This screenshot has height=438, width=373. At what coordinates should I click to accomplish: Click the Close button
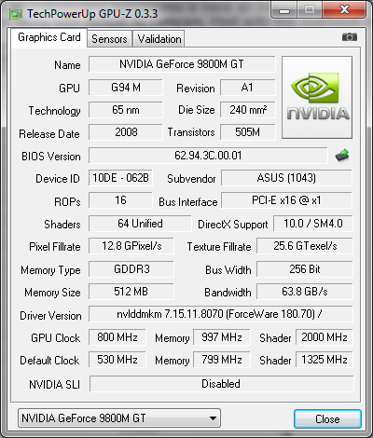tap(327, 418)
